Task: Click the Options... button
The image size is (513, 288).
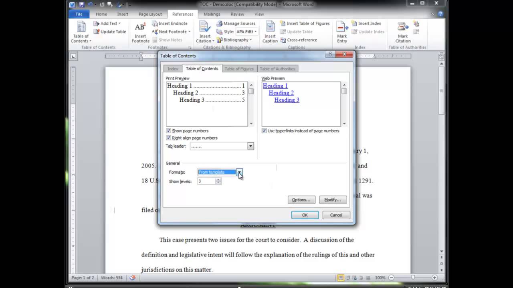Action: pos(301,200)
